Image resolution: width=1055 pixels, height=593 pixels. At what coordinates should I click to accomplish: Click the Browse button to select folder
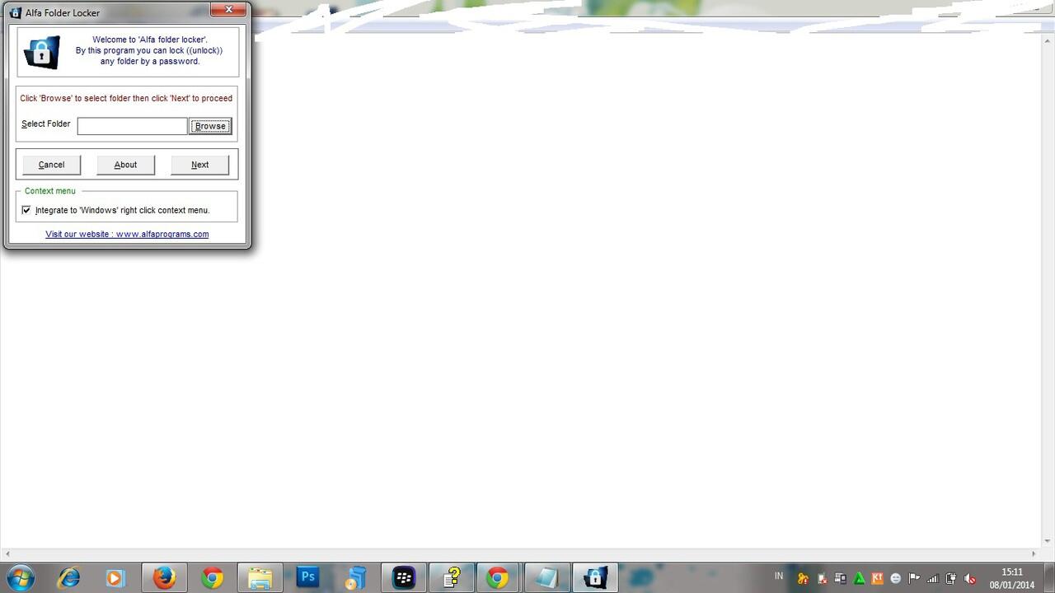click(210, 126)
